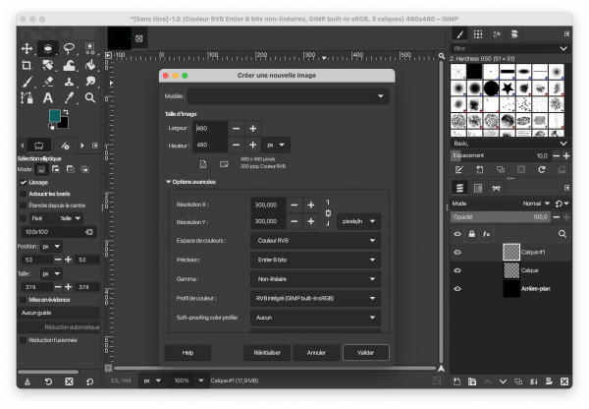Open the Gamma Non-linéaire dropdown
The width and height of the screenshot is (589, 409).
pyautogui.click(x=315, y=279)
